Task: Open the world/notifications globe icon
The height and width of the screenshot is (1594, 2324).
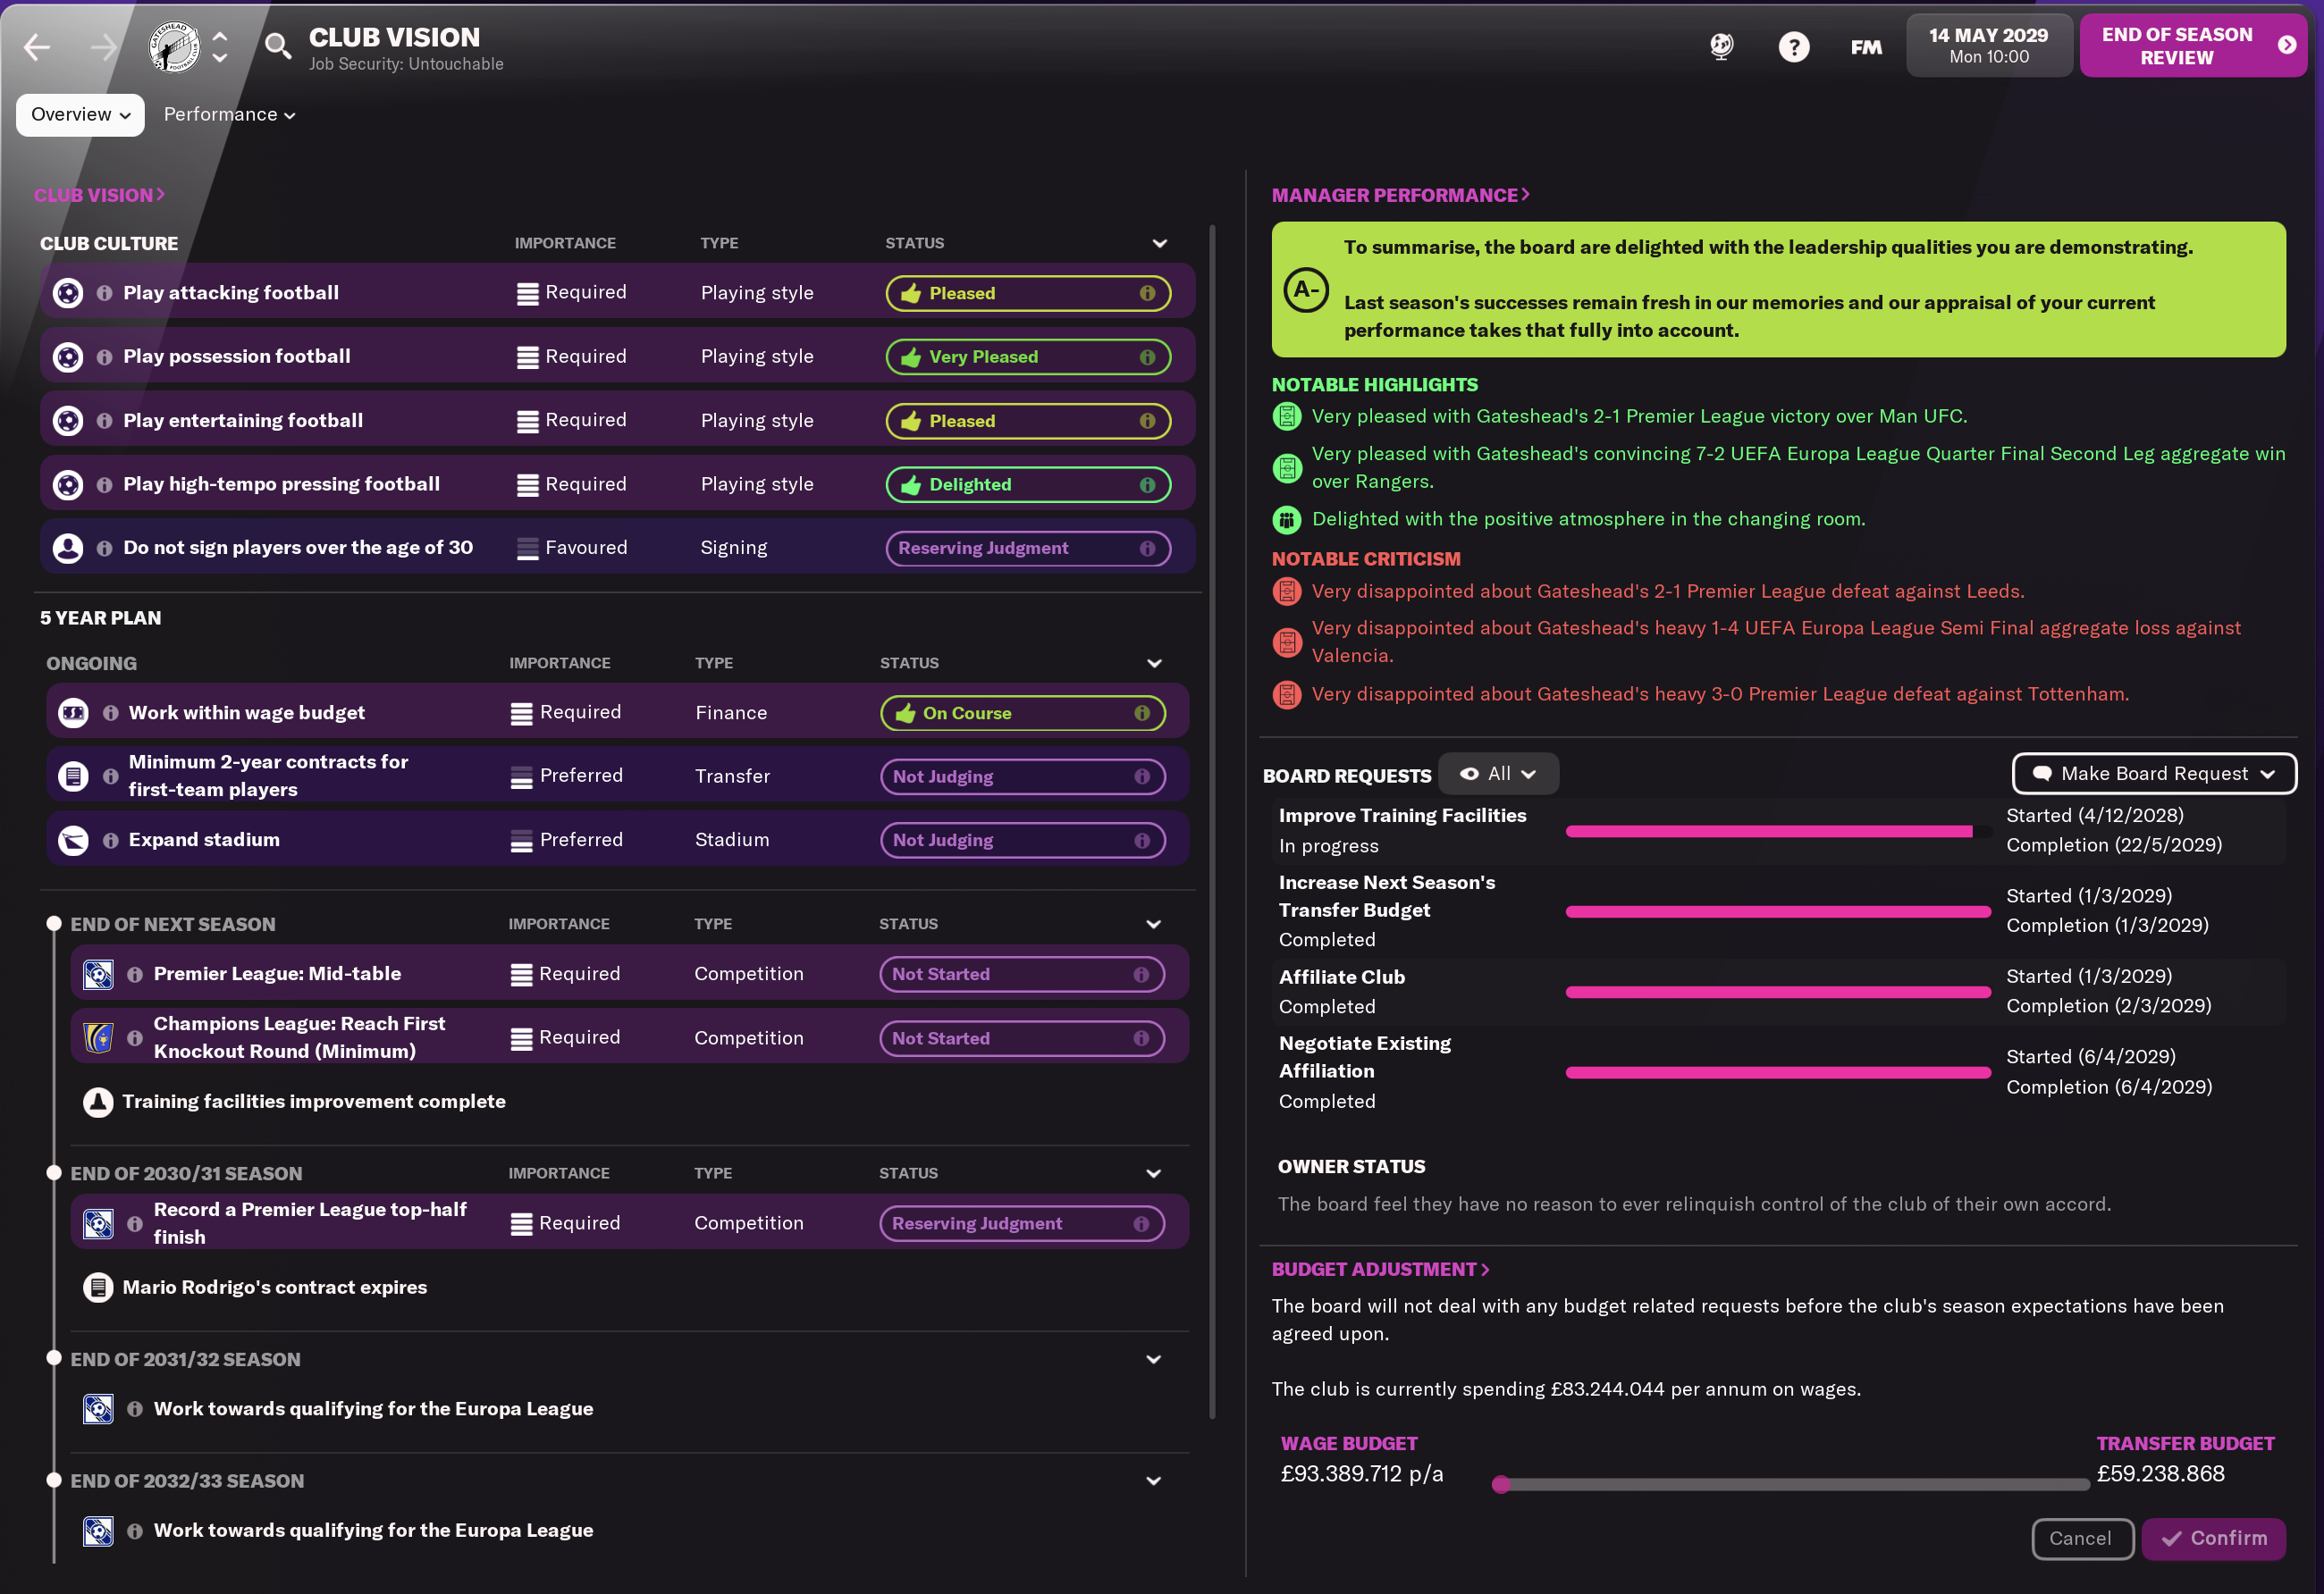Action: (x=1721, y=46)
